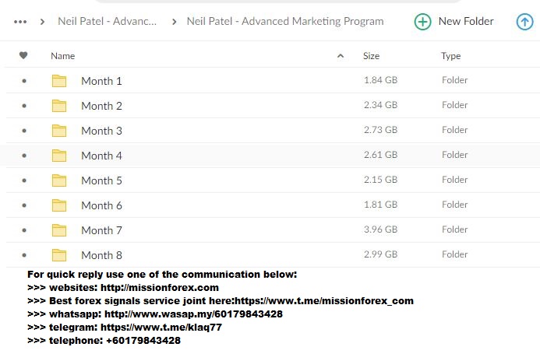
Task: Click the 3.96 GB size value
Action: tap(380, 230)
